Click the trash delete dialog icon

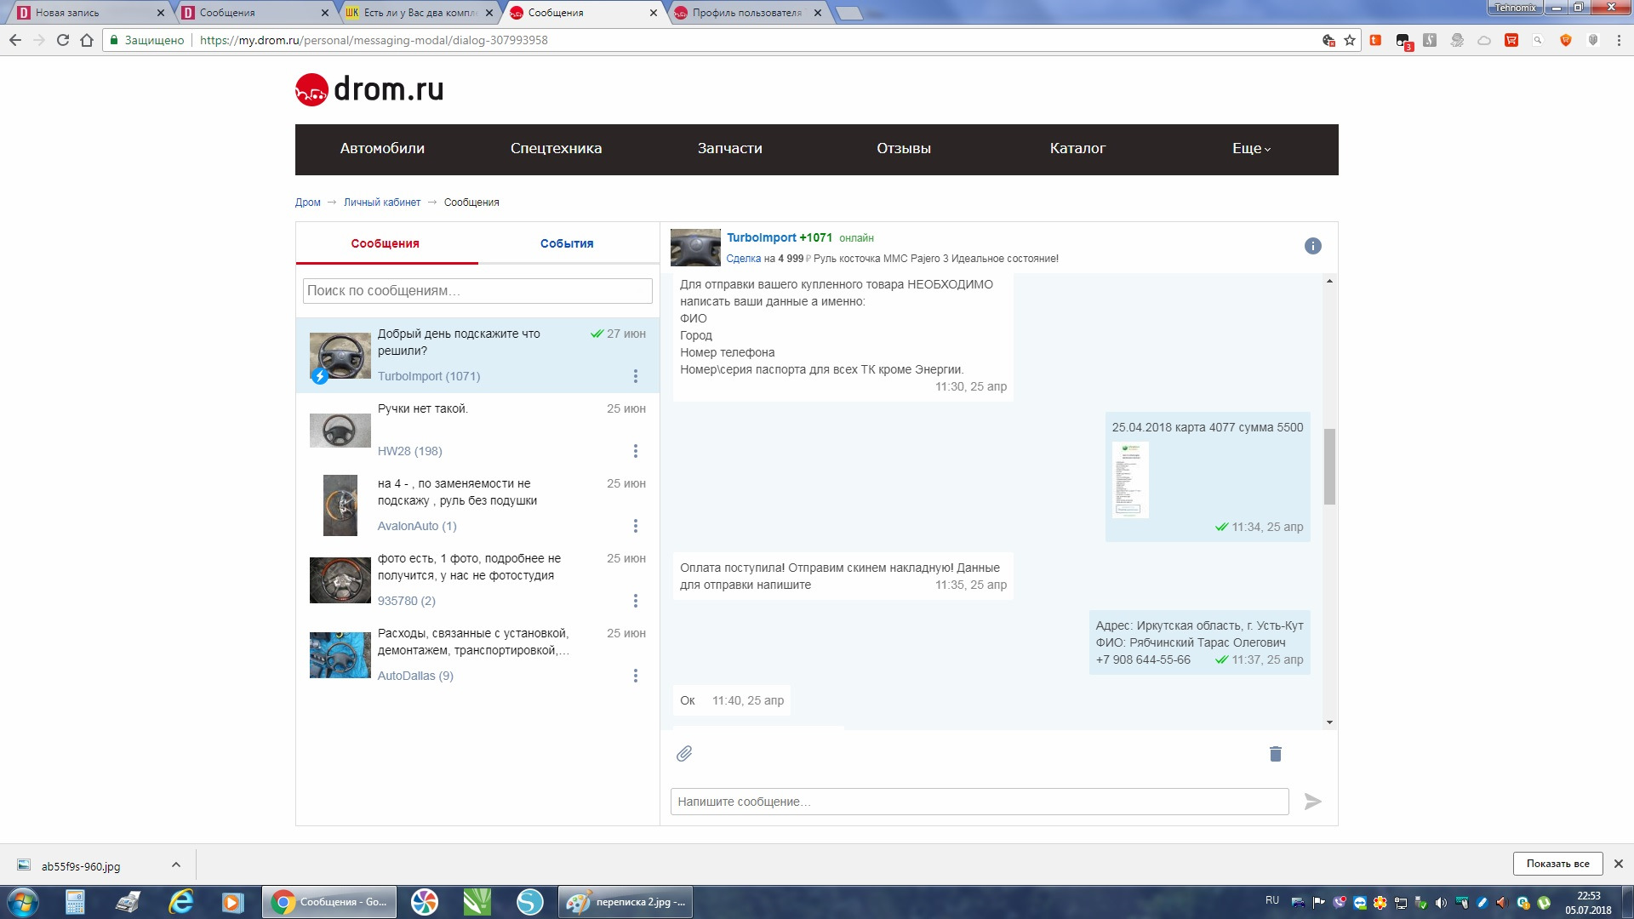tap(1275, 754)
